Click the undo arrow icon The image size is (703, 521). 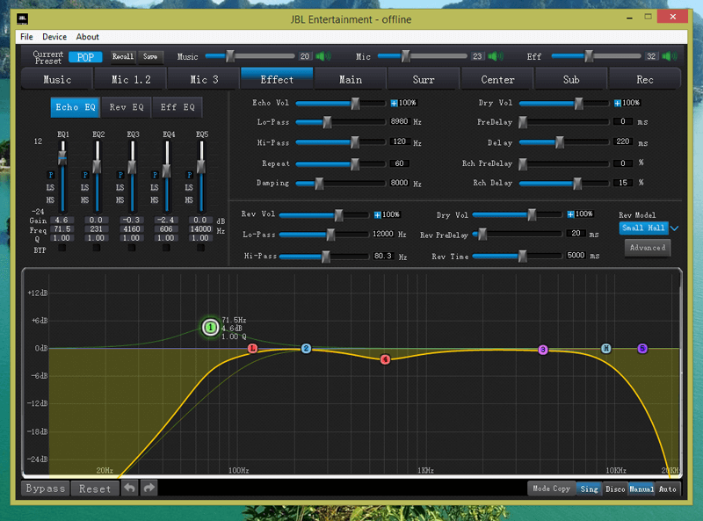(130, 488)
